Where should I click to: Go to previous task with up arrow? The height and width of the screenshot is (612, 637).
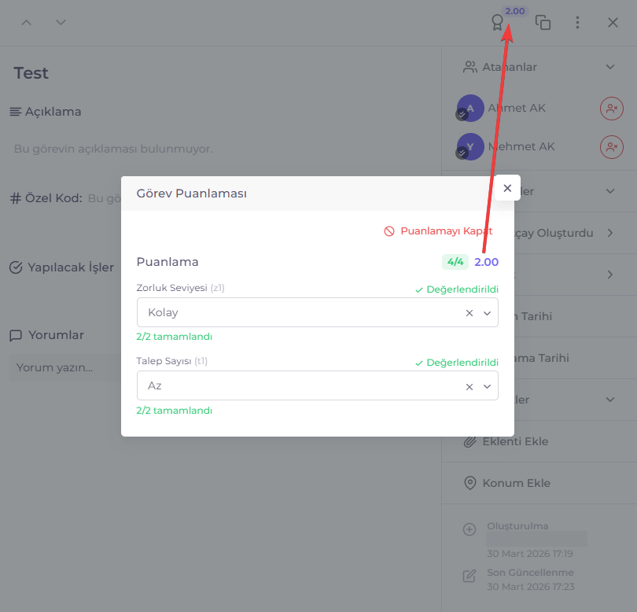tap(26, 22)
